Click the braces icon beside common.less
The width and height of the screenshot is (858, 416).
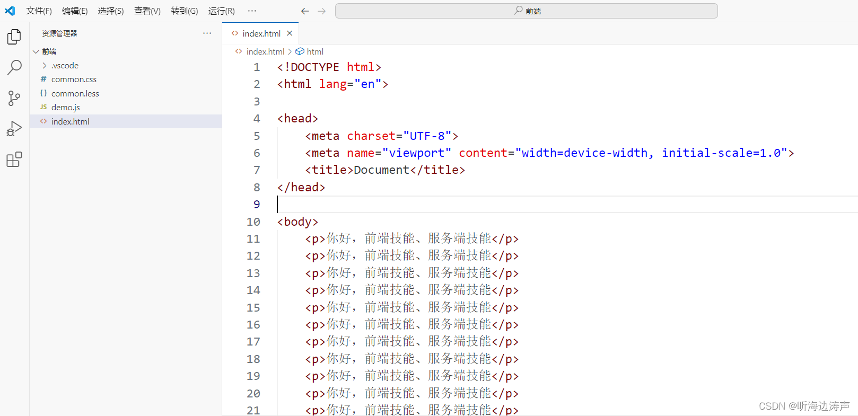click(43, 93)
